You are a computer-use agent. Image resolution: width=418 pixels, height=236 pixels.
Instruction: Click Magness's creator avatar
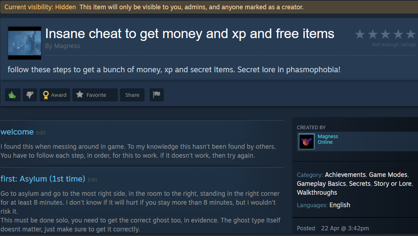pos(306,141)
